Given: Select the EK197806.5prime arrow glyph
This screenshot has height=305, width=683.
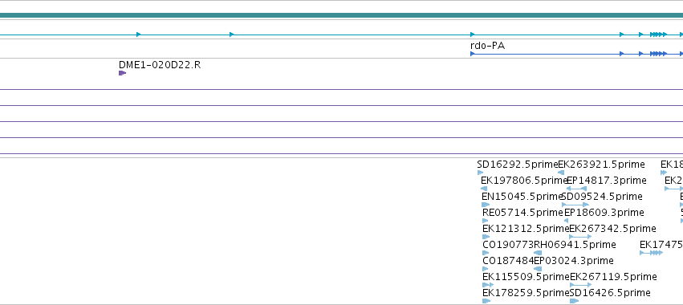Looking at the screenshot, I should click(484, 189).
